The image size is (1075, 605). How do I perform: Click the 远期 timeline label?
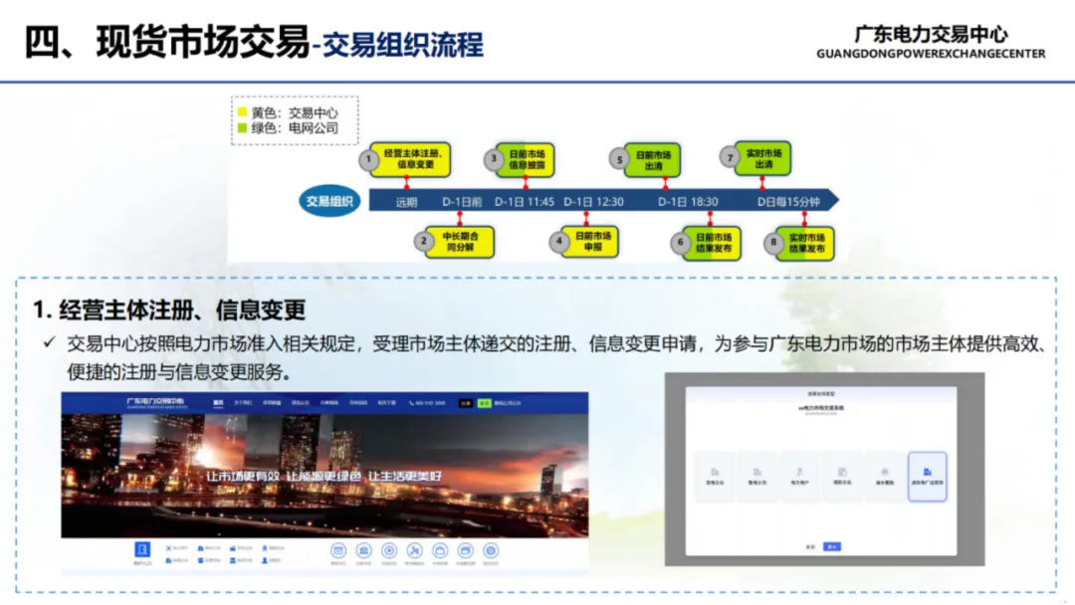(x=406, y=202)
